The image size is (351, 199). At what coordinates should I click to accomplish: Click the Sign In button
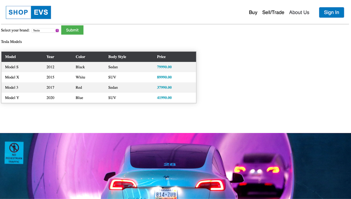click(x=332, y=13)
